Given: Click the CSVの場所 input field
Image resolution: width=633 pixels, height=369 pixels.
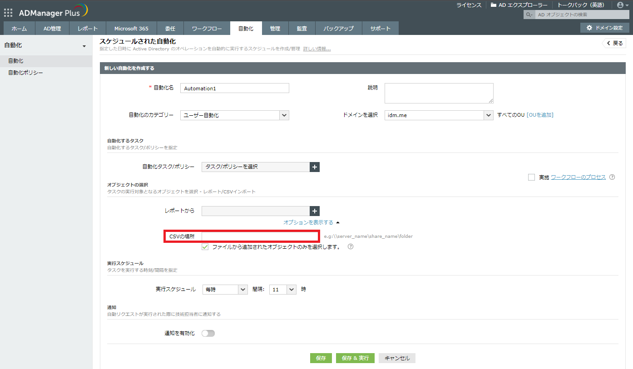Looking at the screenshot, I should (260, 236).
